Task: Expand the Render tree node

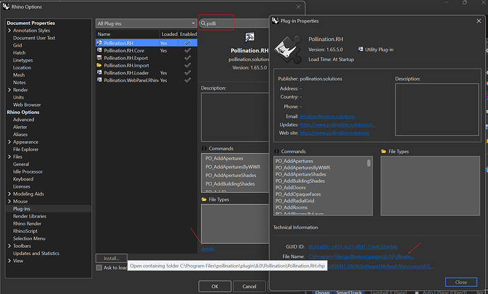Action: (x=9, y=90)
